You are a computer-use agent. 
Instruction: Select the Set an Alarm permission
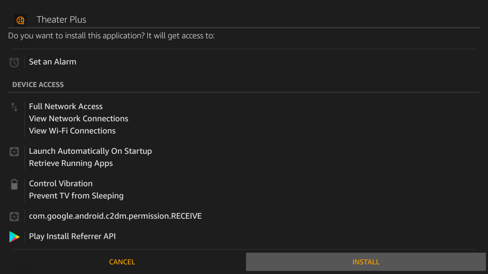(52, 62)
